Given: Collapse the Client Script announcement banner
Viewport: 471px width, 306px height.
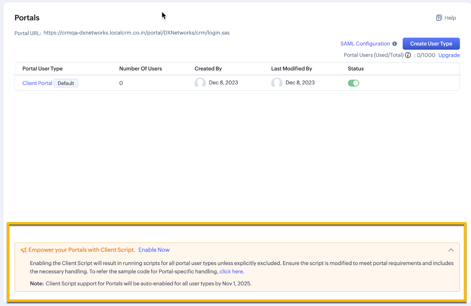Looking at the screenshot, I should pos(451,250).
